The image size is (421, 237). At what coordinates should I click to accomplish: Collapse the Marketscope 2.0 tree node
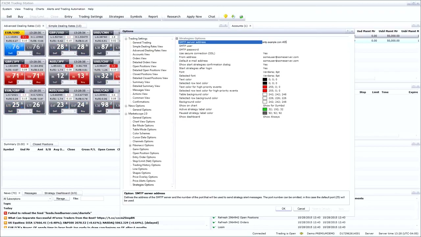point(126,114)
